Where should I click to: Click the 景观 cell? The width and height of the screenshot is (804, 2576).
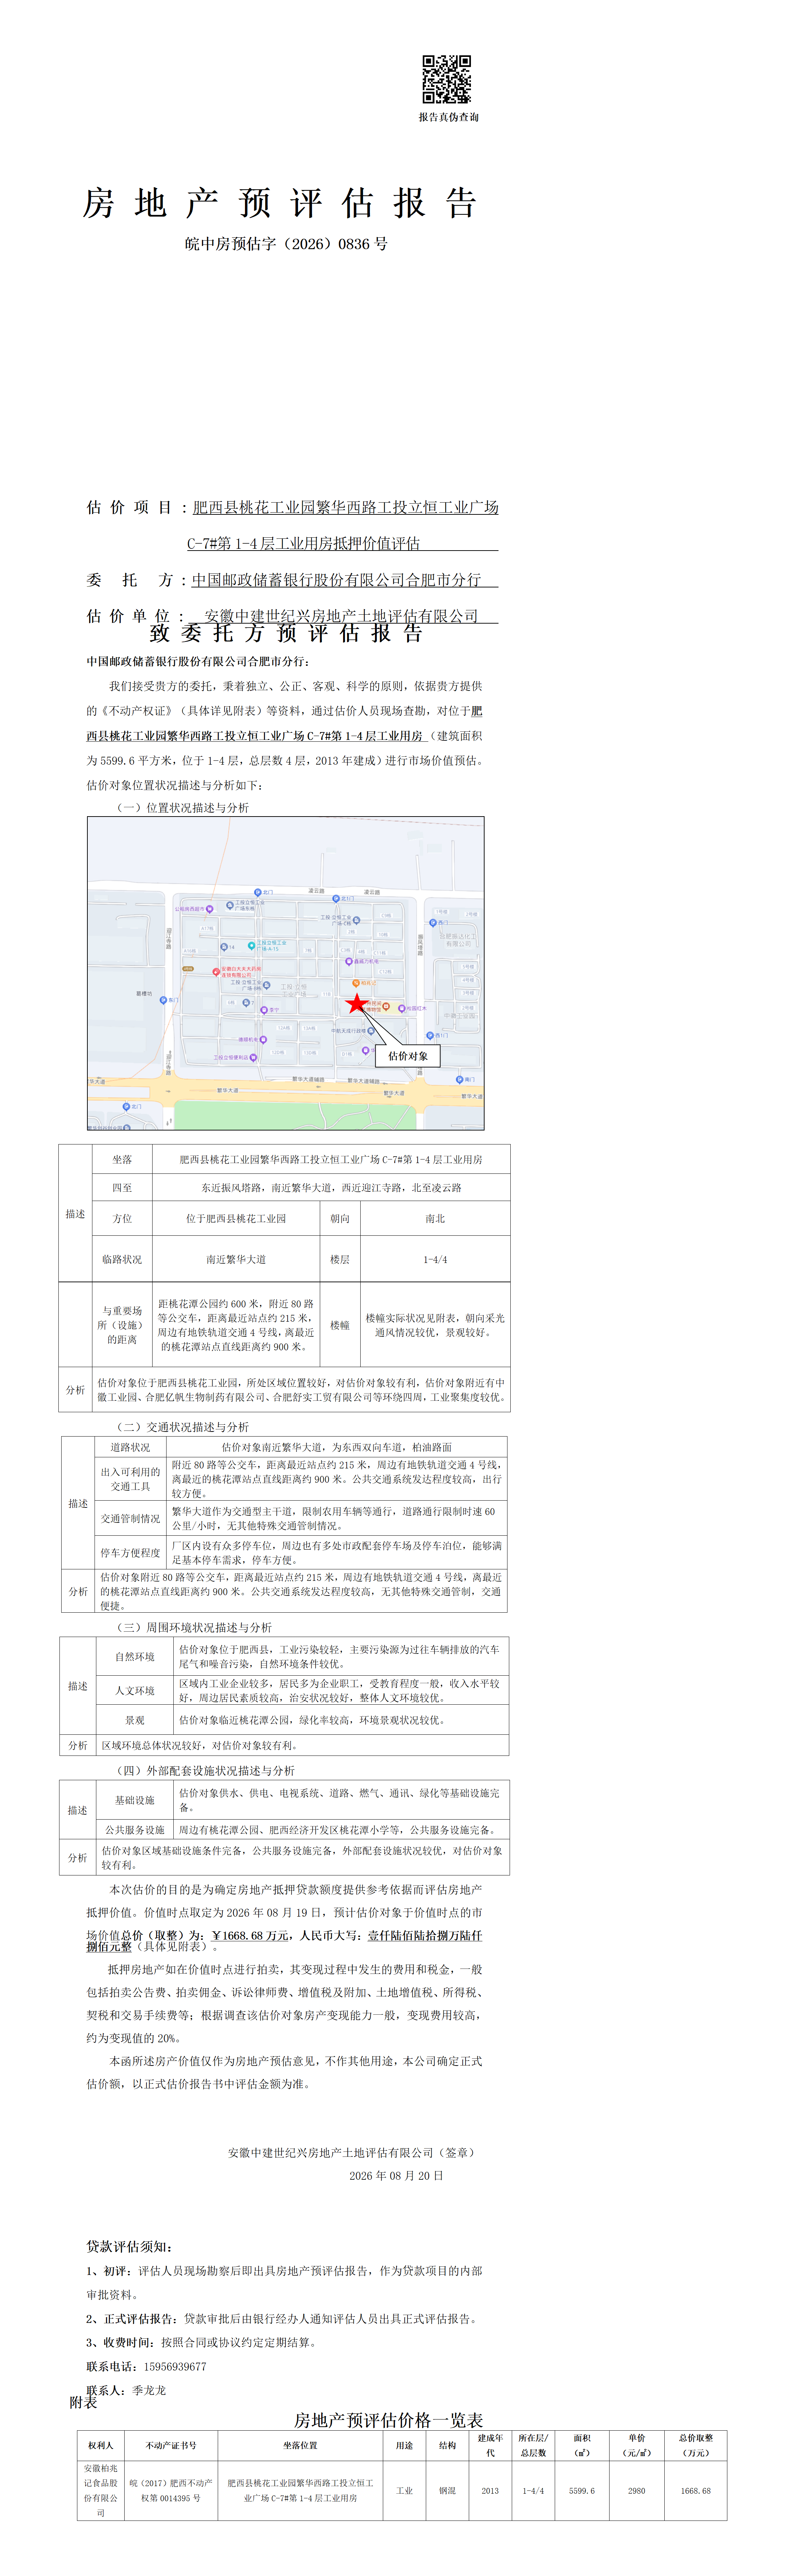pyautogui.click(x=134, y=1720)
